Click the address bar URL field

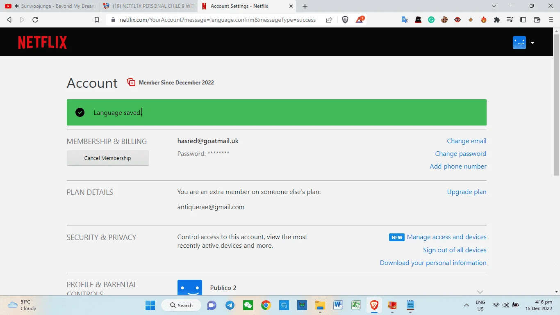point(218,20)
